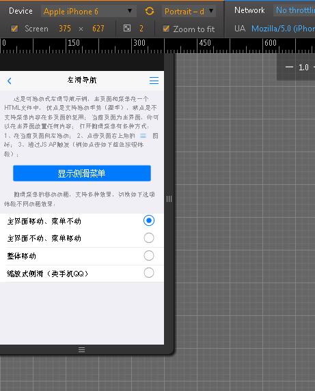Disable the Zoom to fit checkbox
The height and width of the screenshot is (391, 315).
tap(166, 29)
